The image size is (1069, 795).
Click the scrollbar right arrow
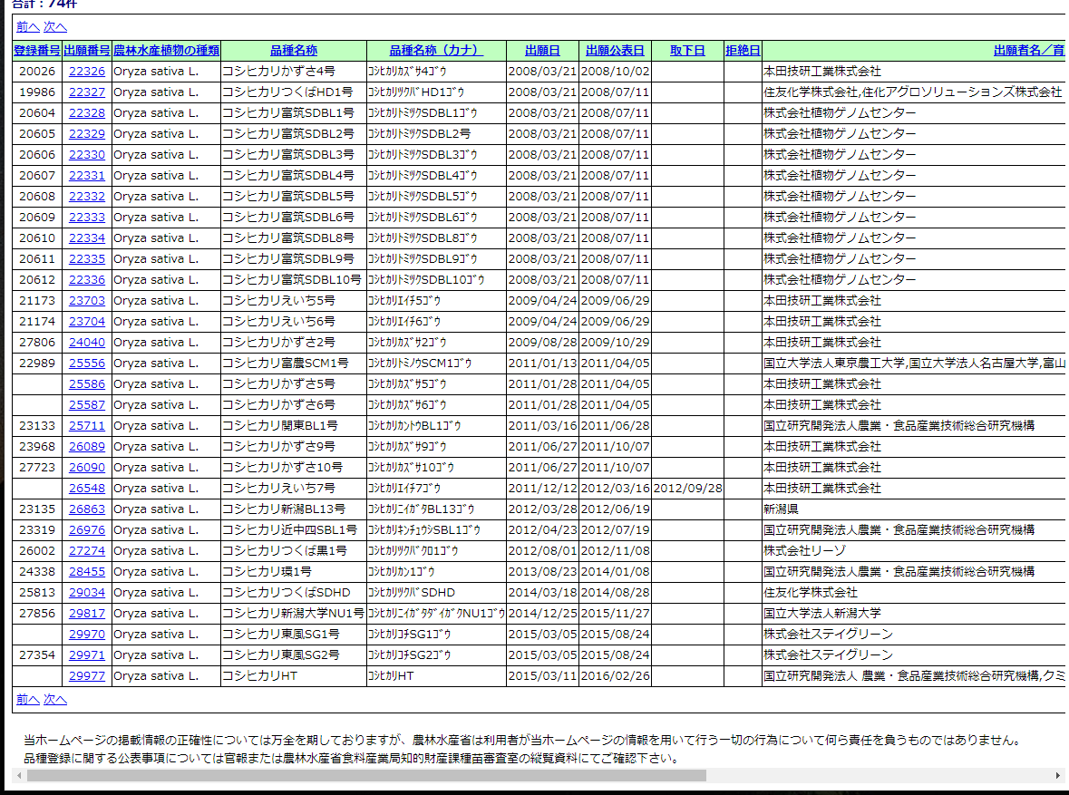(x=1057, y=775)
